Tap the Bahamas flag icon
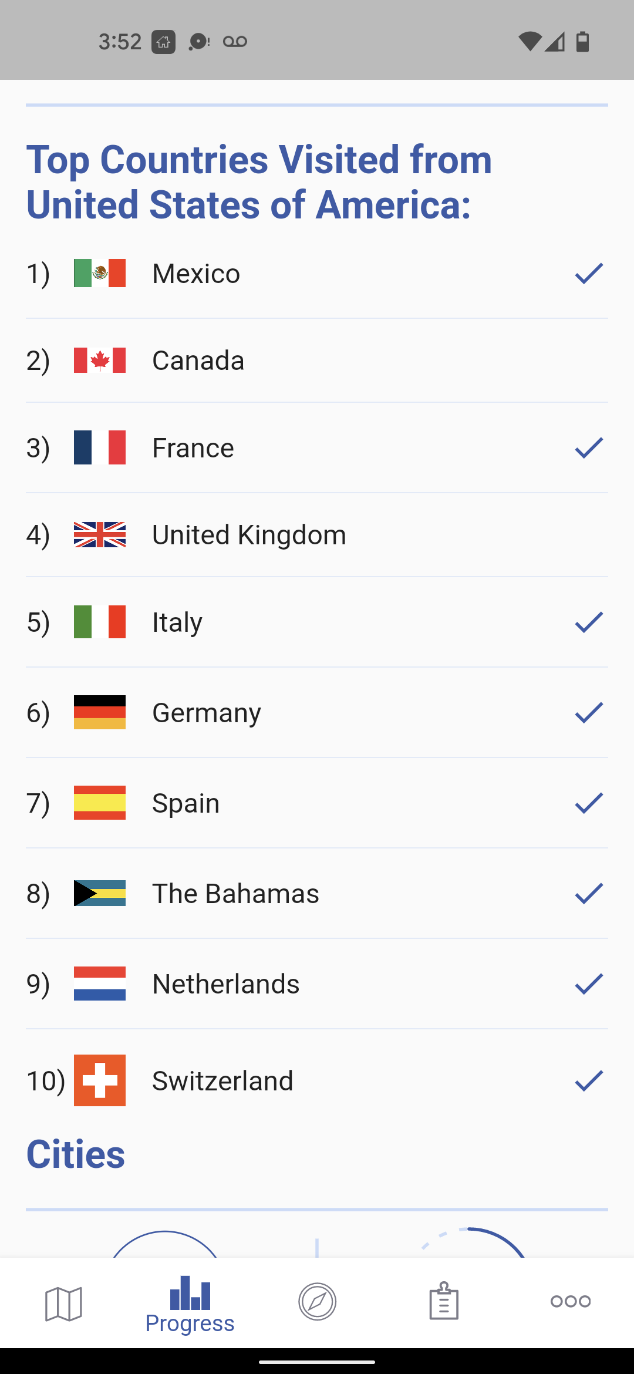Image resolution: width=634 pixels, height=1374 pixels. [x=100, y=893]
